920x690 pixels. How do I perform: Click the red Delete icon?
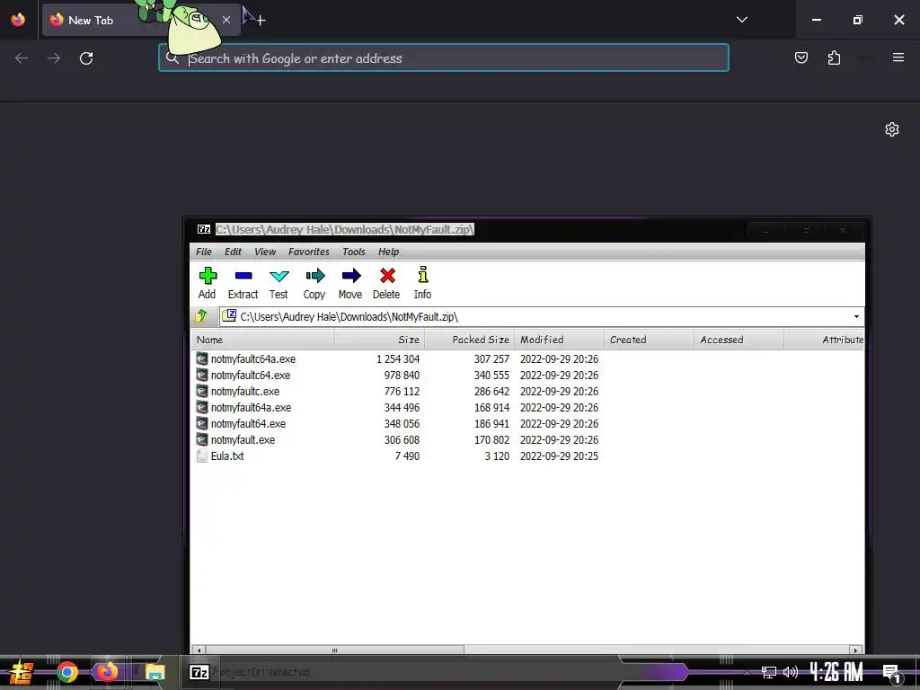(386, 276)
